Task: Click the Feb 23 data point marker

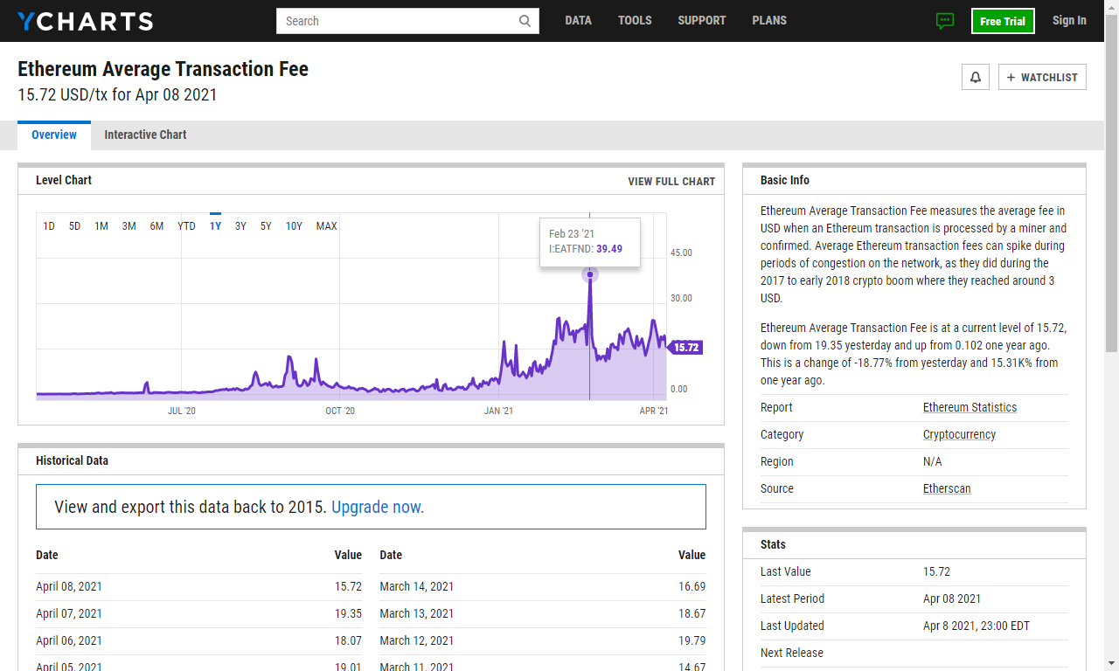Action: 590,275
